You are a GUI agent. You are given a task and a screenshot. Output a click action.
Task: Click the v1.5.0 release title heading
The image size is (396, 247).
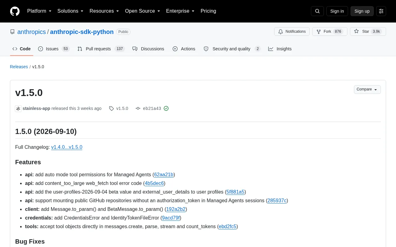[x=29, y=93]
